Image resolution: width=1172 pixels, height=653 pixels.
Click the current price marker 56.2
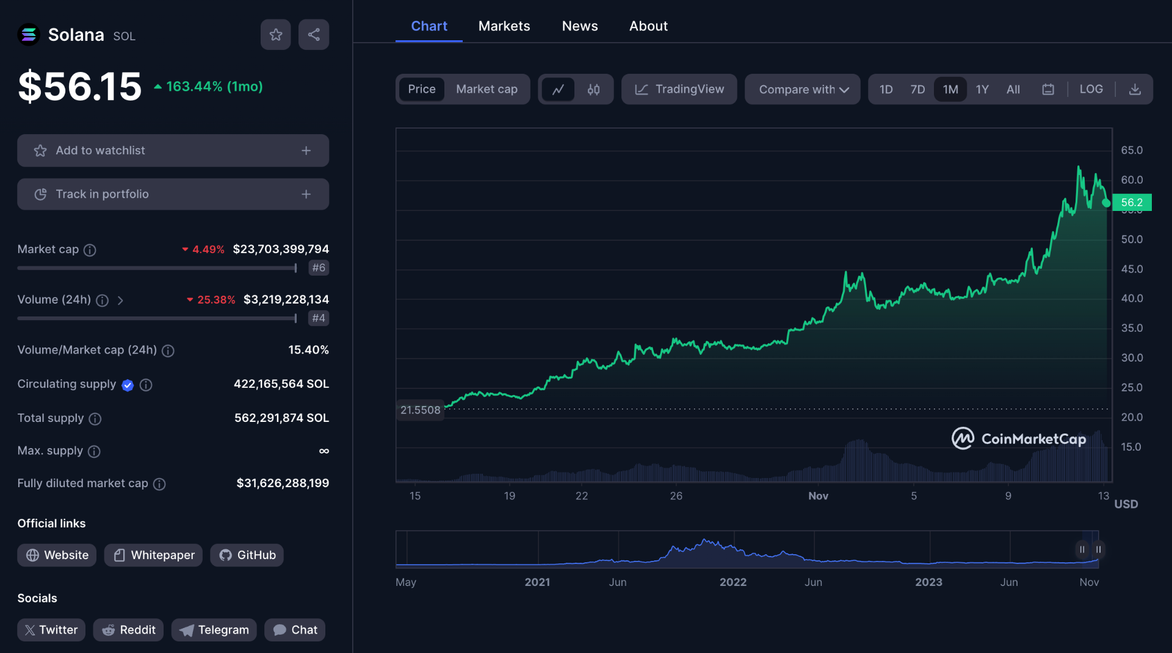coord(1132,202)
